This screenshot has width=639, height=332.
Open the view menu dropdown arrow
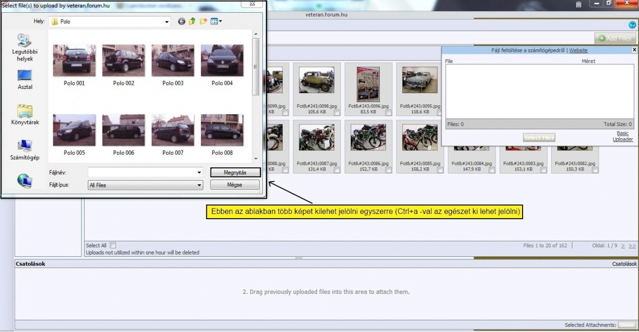click(x=221, y=22)
